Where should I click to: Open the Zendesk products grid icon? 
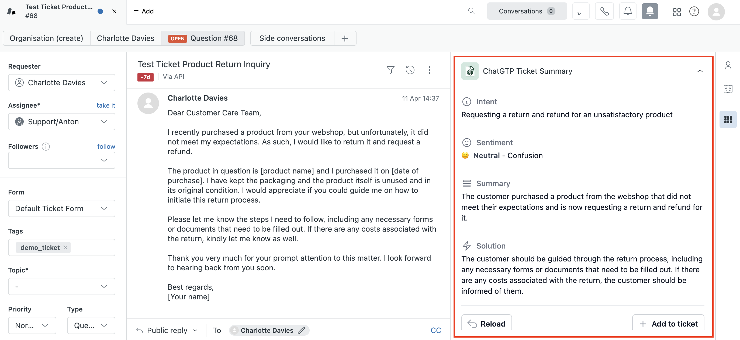pyautogui.click(x=676, y=12)
